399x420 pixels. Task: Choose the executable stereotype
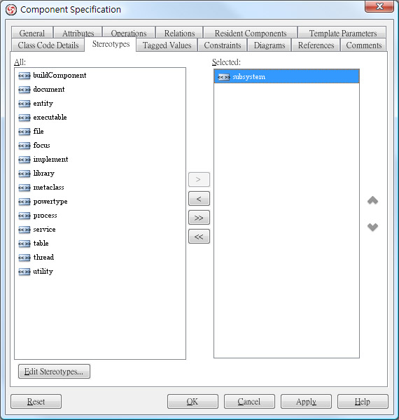click(50, 118)
